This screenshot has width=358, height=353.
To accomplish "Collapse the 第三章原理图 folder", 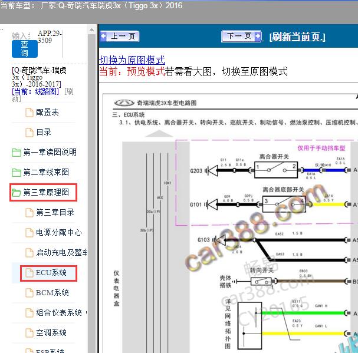I will point(46,192).
